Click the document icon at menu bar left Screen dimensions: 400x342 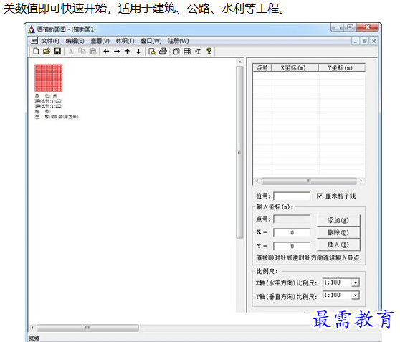click(34, 41)
